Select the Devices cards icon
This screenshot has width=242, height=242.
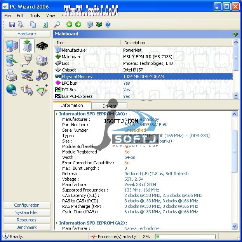click(x=27, y=75)
